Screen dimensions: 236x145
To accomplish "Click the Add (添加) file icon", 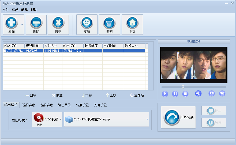I will pos(12,23).
